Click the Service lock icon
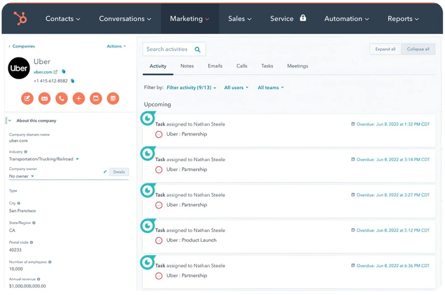445x295 pixels. 303,18
